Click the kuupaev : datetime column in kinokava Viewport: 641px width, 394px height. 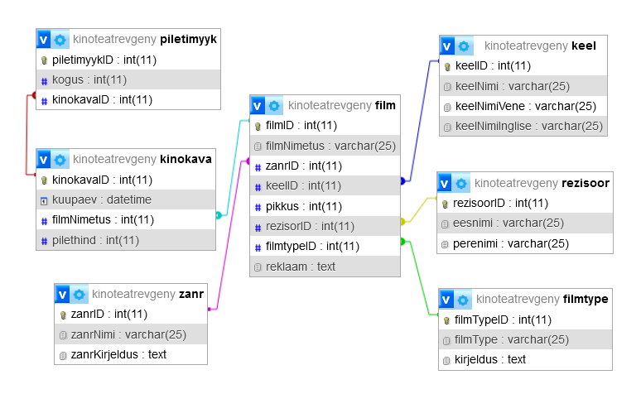tap(102, 200)
